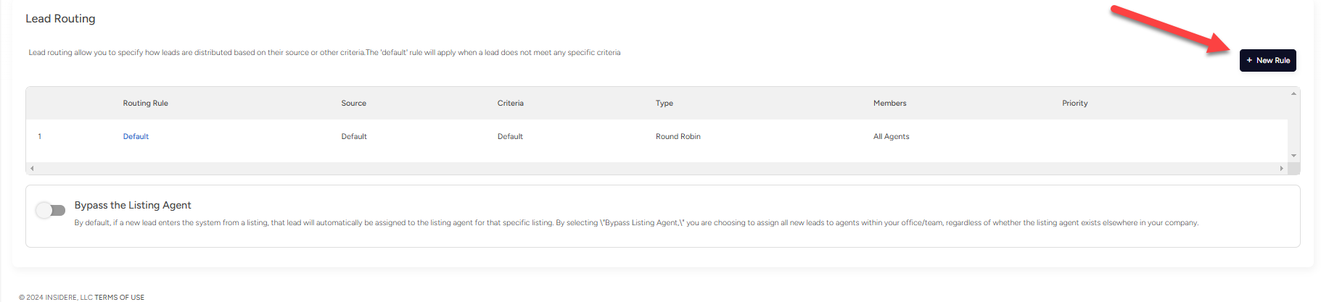
Task: Select the Round Robin type cell
Action: [x=678, y=136]
